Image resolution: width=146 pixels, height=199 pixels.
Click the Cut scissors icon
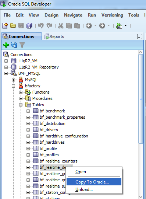(x=61, y=26)
